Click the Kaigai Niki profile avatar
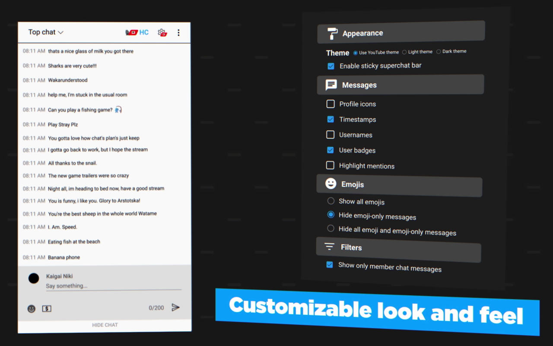The width and height of the screenshot is (553, 346). [34, 279]
